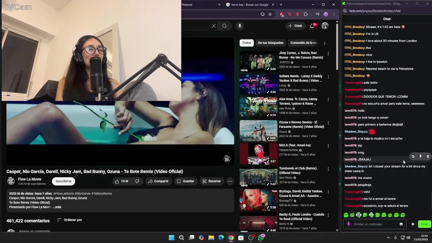Bookmark this page with the star icon

click(270, 14)
